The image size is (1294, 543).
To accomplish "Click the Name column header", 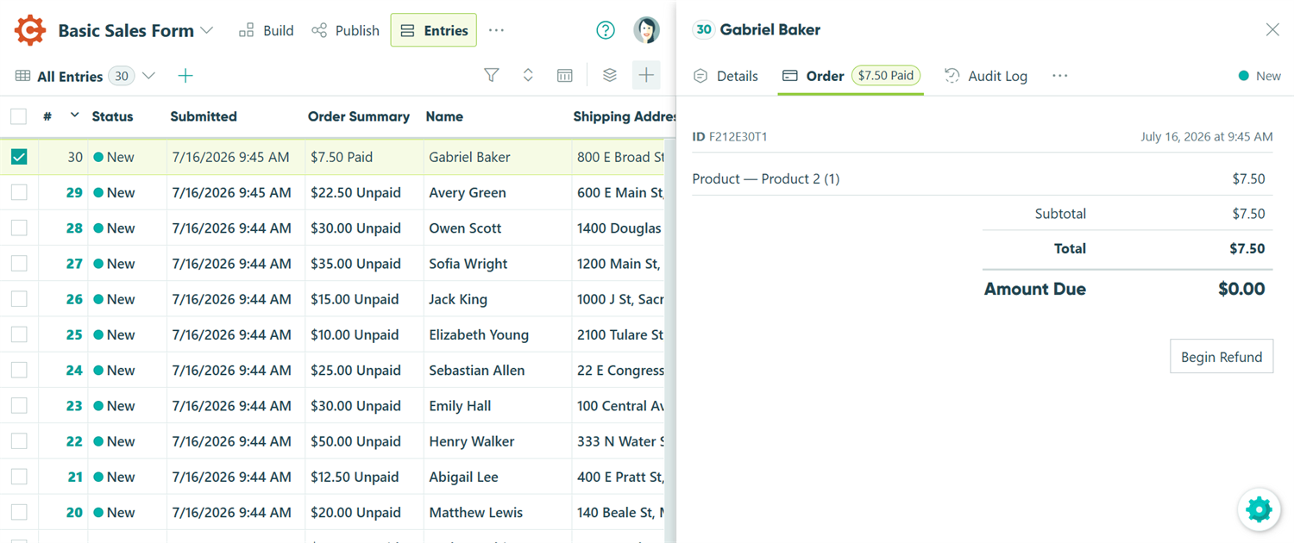I will (x=444, y=116).
